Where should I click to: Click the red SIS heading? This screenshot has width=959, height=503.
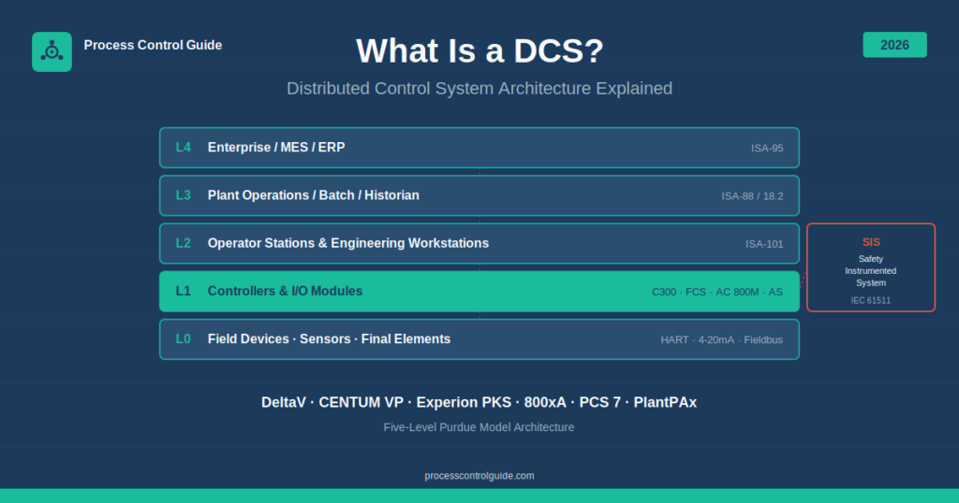click(x=871, y=242)
